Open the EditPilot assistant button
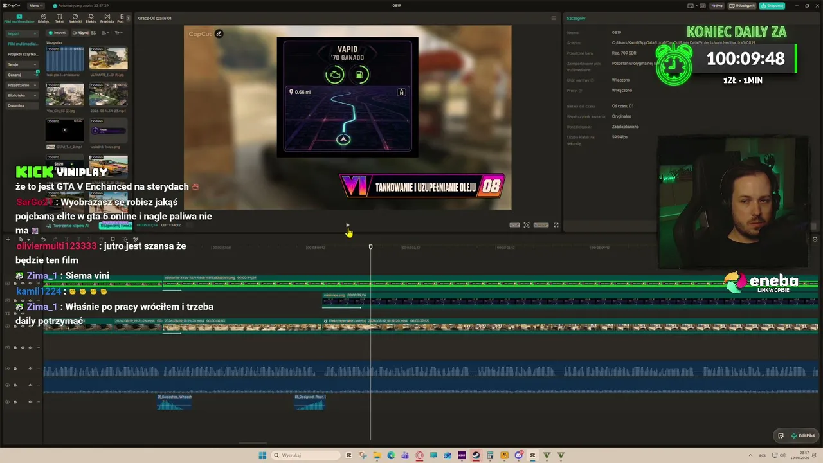 pos(804,435)
